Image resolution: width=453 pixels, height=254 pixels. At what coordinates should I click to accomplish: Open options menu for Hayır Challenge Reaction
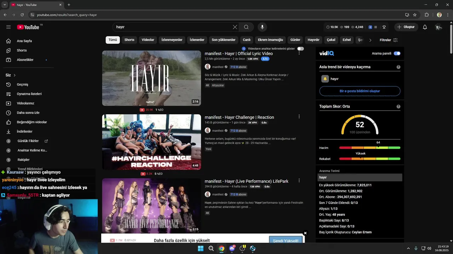click(x=299, y=117)
